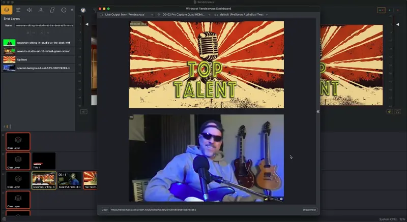Viewport: 407px width, 222px height.
Task: Click the Top Talent video feed
Action: click(x=207, y=65)
